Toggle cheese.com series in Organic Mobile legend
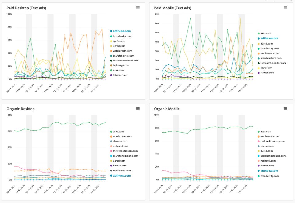Image resolution: width=295 pixels, height=203 pixels. point(265,146)
